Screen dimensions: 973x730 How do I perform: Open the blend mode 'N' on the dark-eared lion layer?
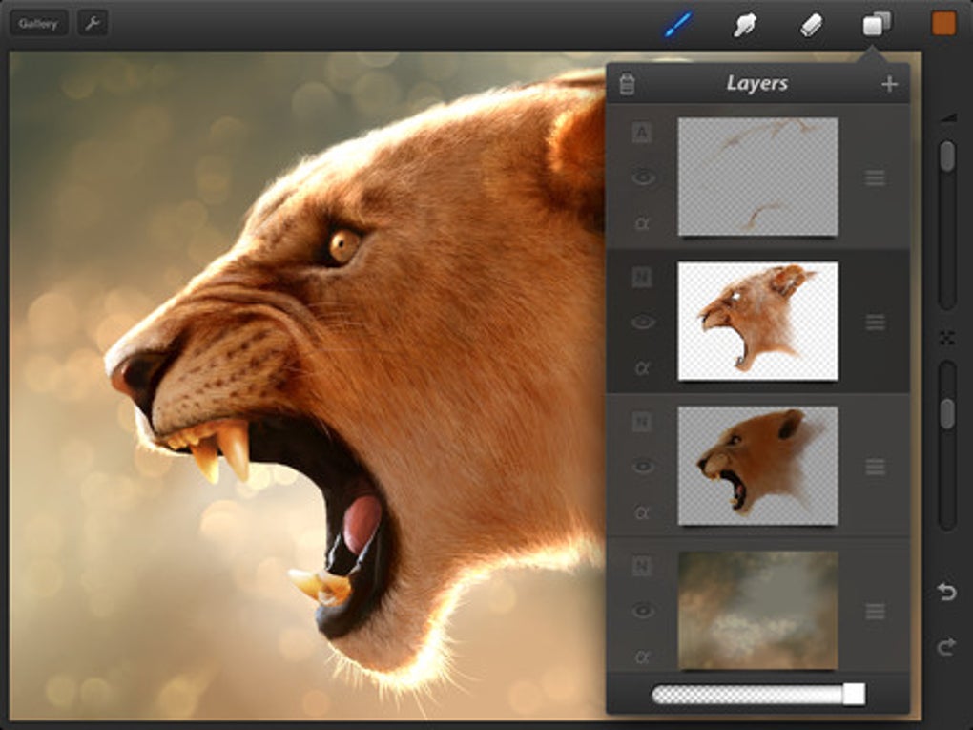point(643,423)
